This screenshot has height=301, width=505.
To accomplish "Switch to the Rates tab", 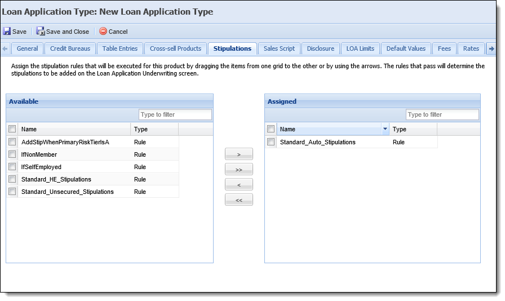I will tap(471, 48).
